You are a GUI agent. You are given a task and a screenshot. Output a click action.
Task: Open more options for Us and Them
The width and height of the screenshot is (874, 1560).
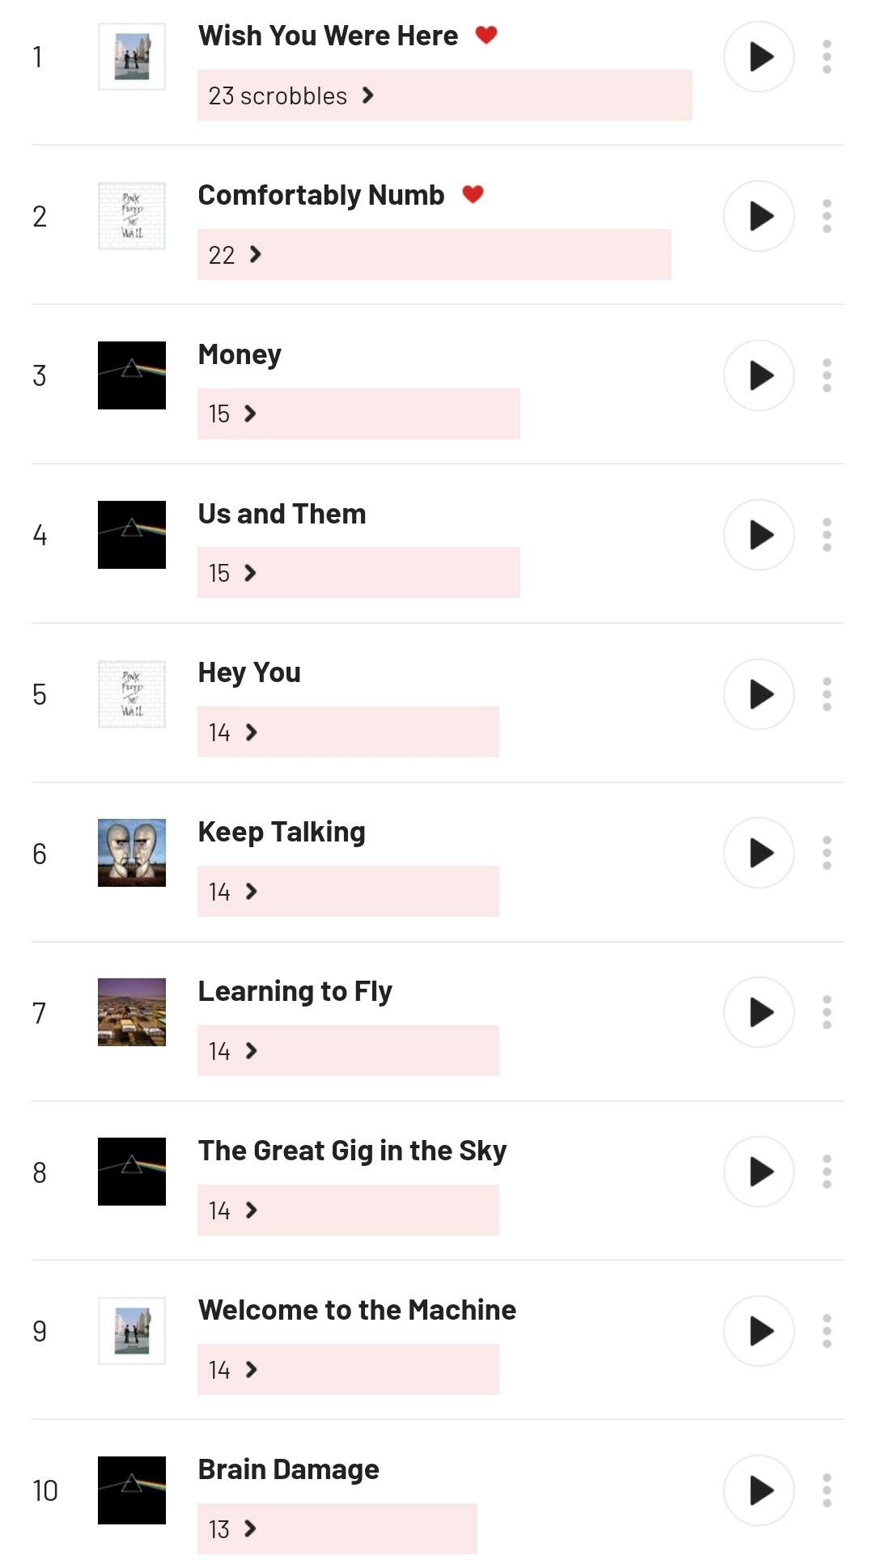(826, 535)
